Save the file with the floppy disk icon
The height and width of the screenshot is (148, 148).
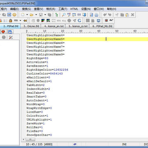(x=41, y=15)
